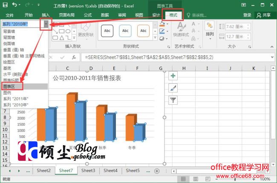This screenshot has height=183, width=277.
Task: Click the 告诉我 search box
Action: (x=197, y=15)
